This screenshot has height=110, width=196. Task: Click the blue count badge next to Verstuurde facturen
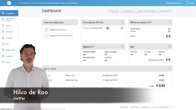pos(107,28)
